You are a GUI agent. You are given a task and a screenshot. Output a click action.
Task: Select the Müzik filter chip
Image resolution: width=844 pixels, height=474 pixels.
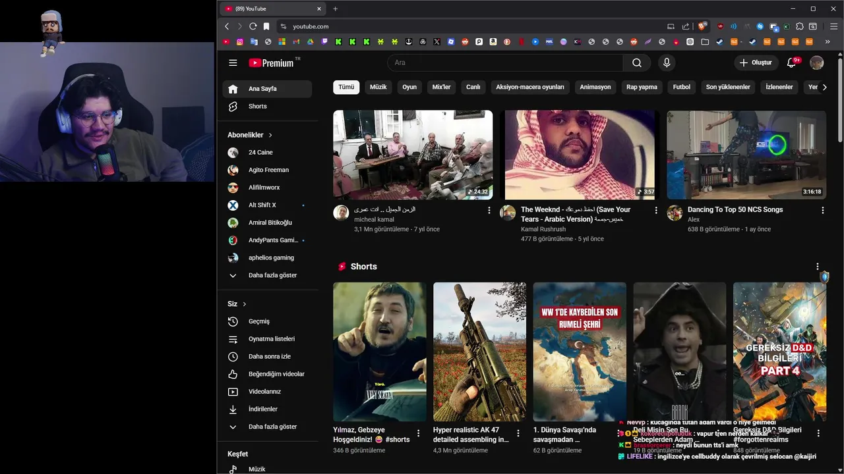coord(378,87)
